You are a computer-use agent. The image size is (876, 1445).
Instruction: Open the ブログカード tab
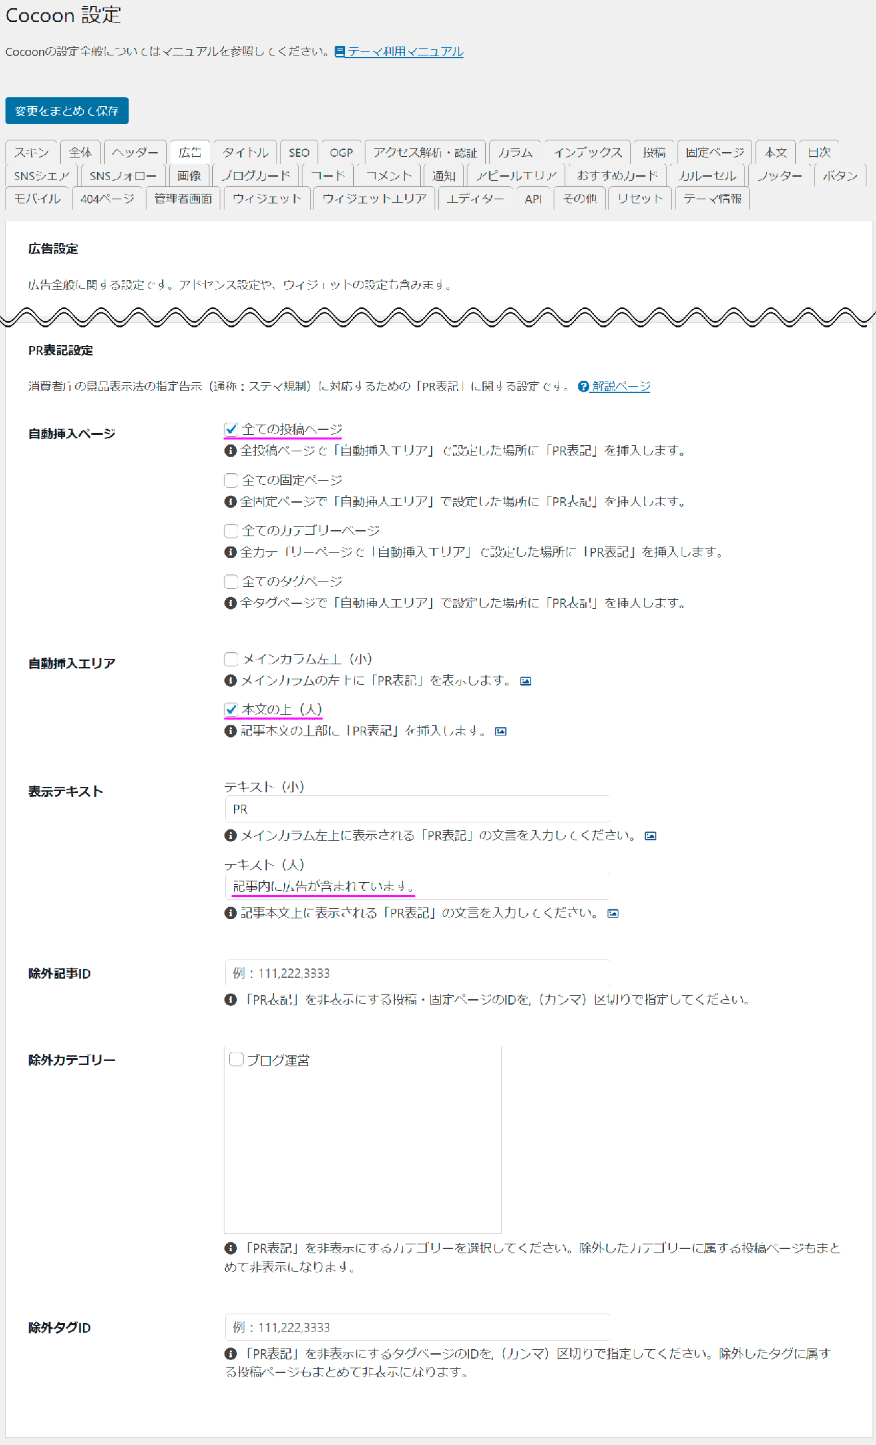pos(256,175)
